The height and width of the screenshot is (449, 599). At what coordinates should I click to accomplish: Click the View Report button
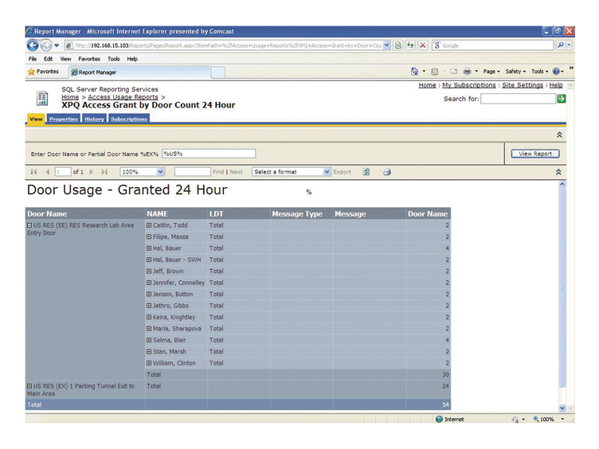click(535, 154)
